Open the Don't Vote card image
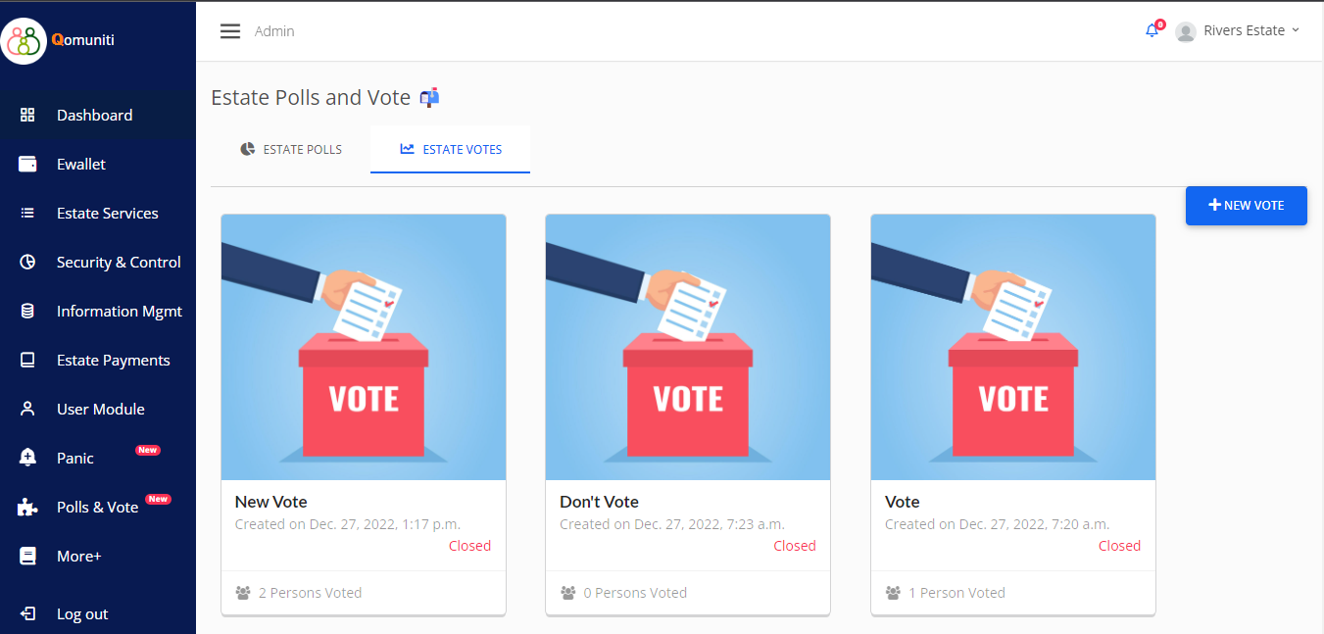Screen dimensions: 1324x634 tap(688, 348)
